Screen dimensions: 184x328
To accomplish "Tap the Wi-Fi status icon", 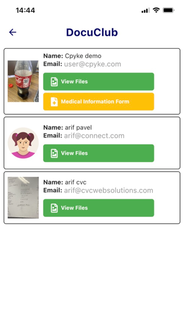I will pos(156,10).
